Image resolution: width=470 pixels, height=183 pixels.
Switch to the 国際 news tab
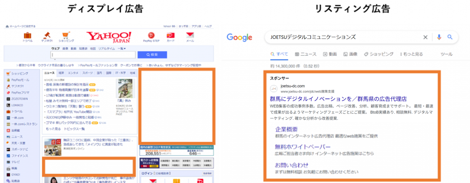(x=109, y=73)
